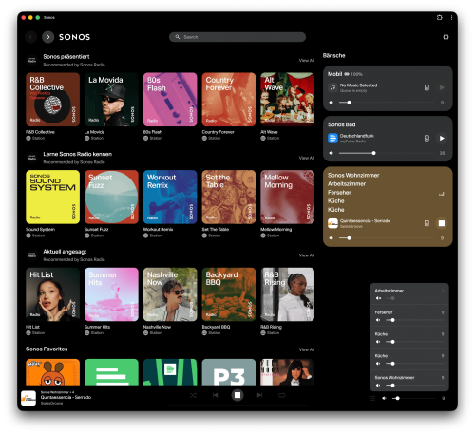The image size is (475, 434).
Task: View all of Sonos präsentiert
Action: pyautogui.click(x=307, y=60)
